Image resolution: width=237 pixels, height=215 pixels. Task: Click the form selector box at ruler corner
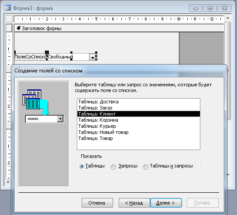tap(9, 19)
